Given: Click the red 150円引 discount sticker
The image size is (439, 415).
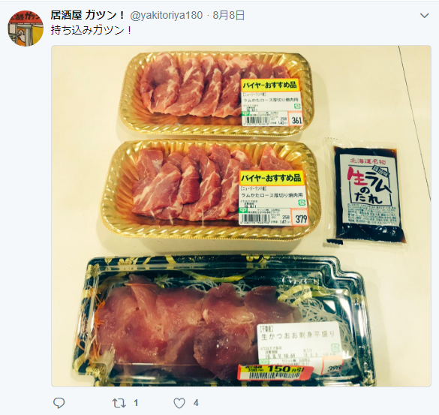Looking at the screenshot, I should (275, 371).
